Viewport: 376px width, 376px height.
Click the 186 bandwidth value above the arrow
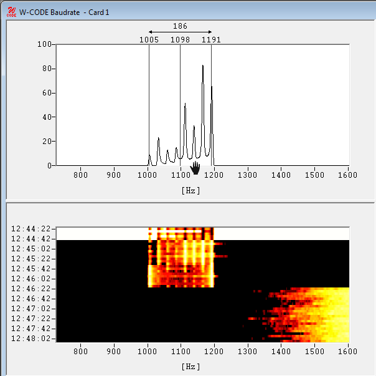coord(180,26)
